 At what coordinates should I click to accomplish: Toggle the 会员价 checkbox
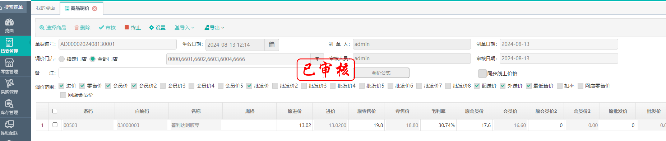(108, 86)
